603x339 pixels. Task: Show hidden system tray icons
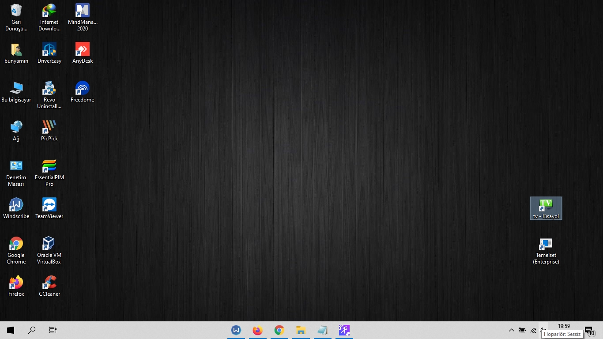tap(512, 330)
